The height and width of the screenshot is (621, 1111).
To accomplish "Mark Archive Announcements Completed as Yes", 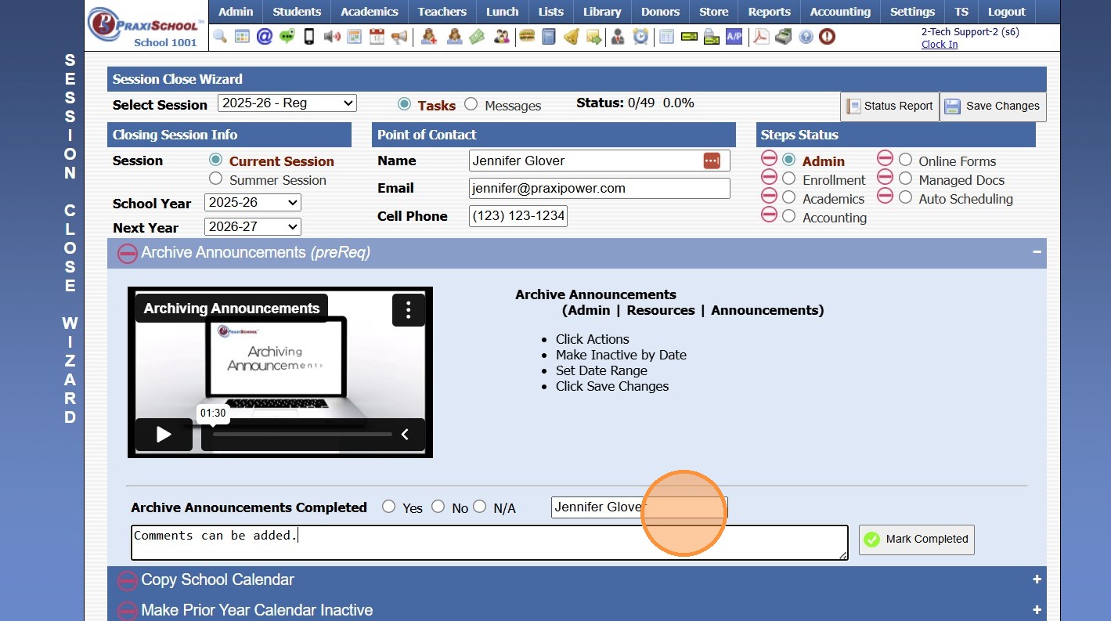I will (x=388, y=507).
